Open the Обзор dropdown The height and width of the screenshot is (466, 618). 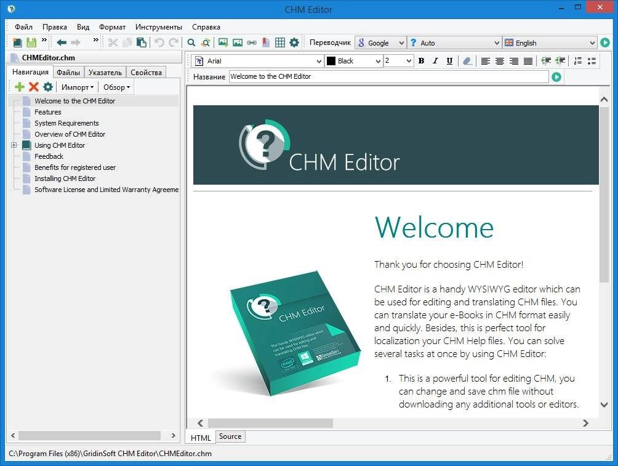pyautogui.click(x=116, y=87)
